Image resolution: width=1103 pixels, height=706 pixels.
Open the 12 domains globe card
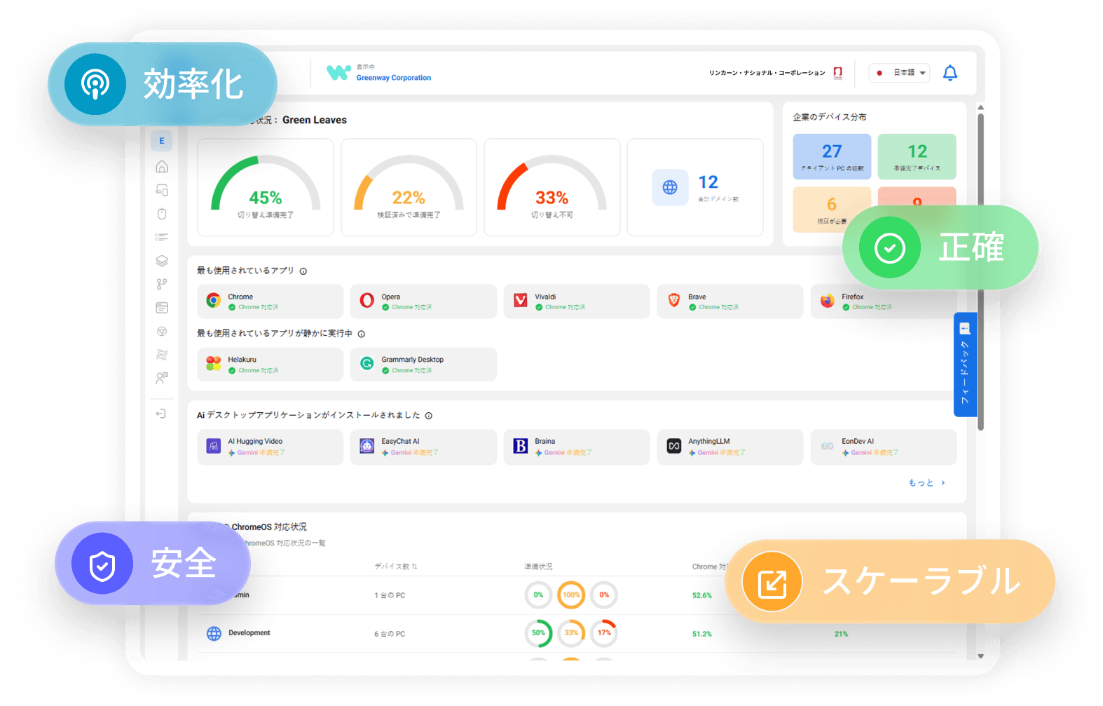(x=695, y=187)
